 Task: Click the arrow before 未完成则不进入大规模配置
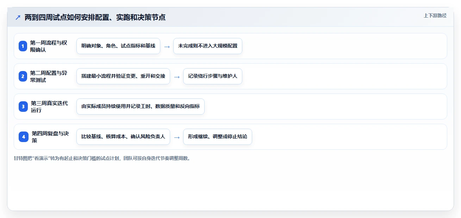click(x=167, y=46)
